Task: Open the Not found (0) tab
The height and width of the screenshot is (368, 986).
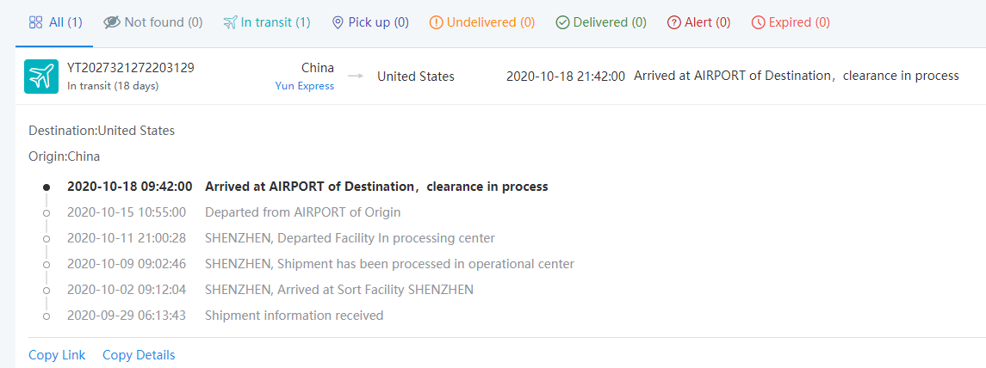Action: point(153,22)
